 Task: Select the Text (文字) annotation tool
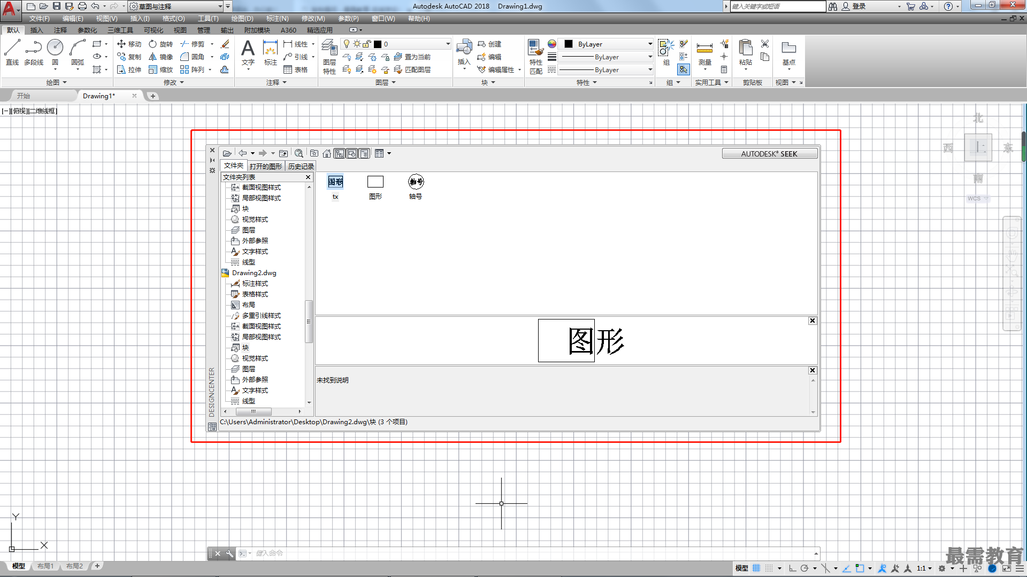pos(248,52)
